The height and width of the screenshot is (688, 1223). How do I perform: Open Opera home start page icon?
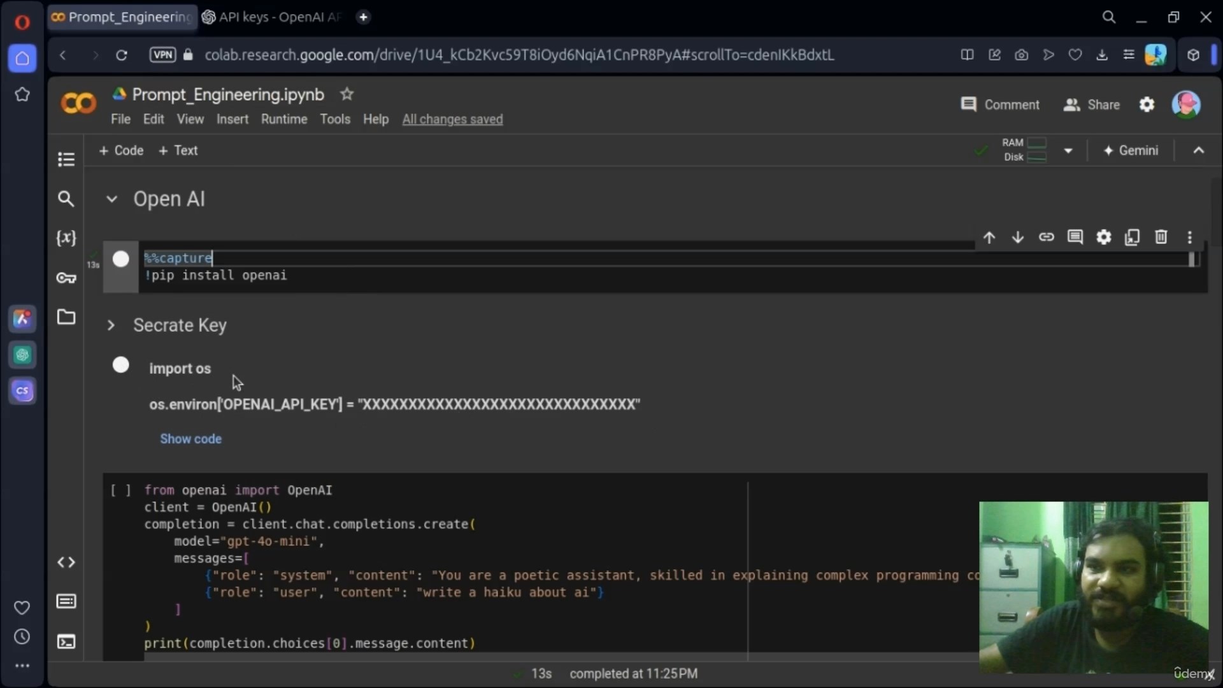[22, 59]
